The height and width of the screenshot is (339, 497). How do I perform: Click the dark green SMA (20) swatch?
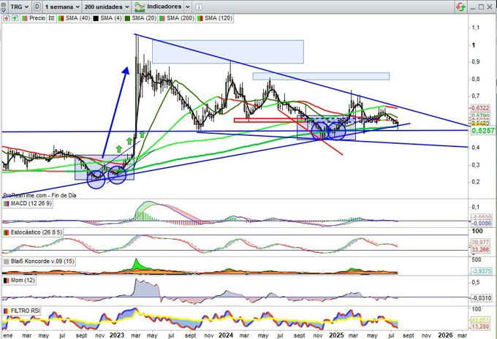[128, 18]
